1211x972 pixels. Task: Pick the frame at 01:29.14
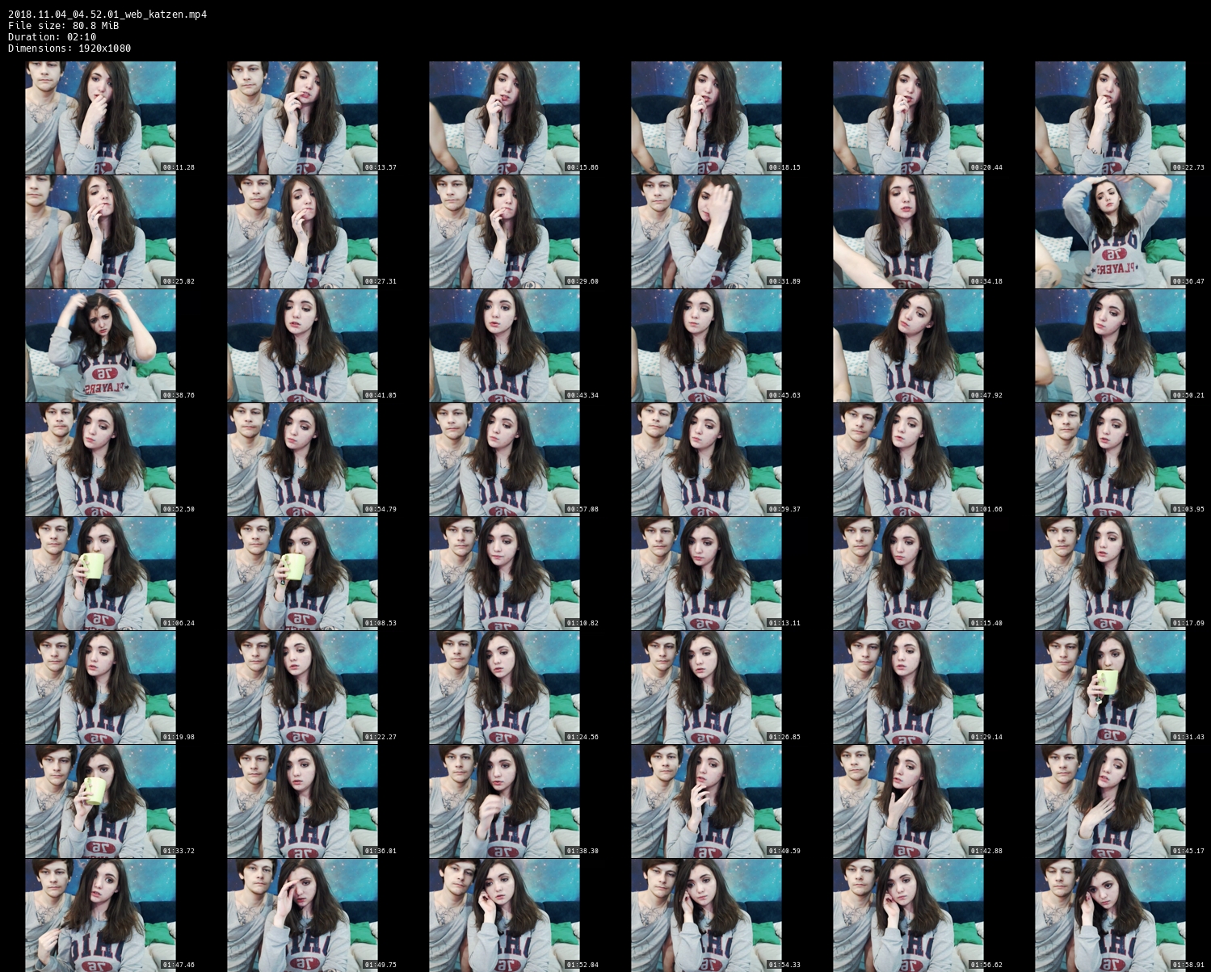click(x=908, y=688)
